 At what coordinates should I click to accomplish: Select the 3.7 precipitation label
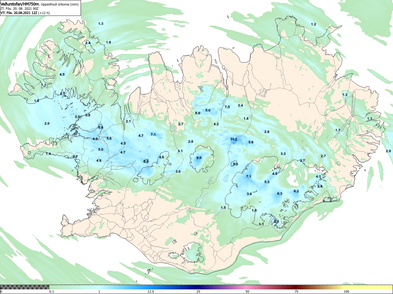click(302, 160)
